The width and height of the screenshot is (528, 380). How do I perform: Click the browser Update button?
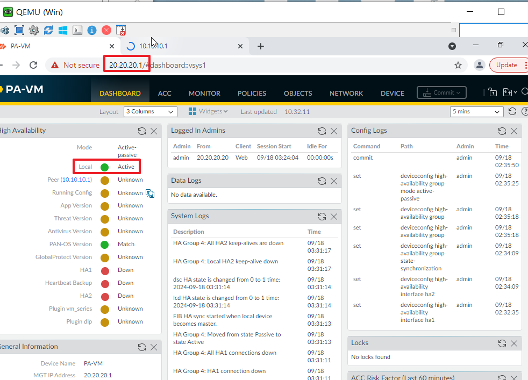506,65
